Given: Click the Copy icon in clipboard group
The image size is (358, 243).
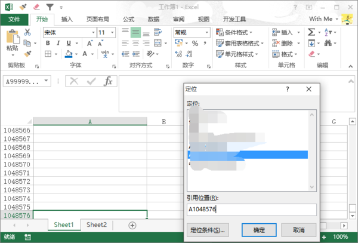Looking at the screenshot, I should click(x=27, y=43).
